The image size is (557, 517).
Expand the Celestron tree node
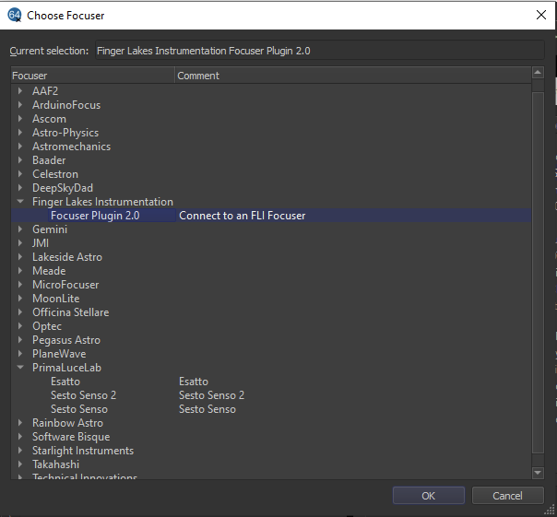[20, 174]
